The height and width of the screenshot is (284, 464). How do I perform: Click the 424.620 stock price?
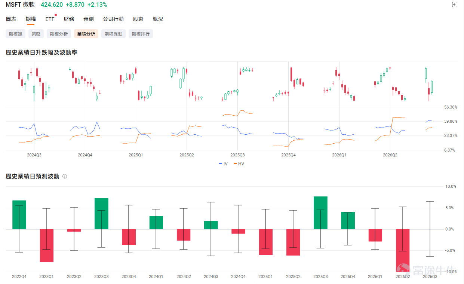52,5
